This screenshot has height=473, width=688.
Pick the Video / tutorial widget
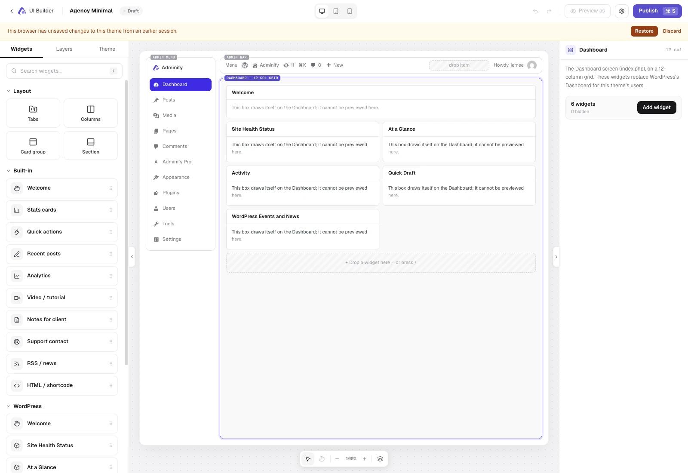click(x=62, y=298)
